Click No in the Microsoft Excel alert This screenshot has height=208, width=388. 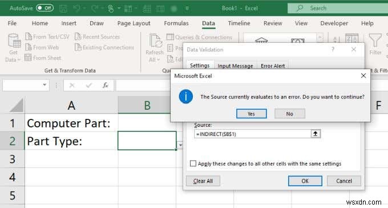[x=289, y=114]
